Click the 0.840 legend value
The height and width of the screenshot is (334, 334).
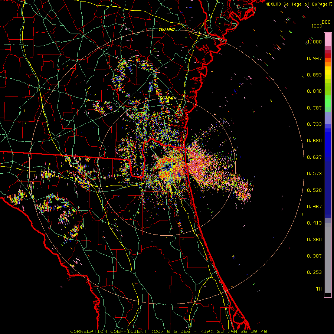(x=314, y=91)
